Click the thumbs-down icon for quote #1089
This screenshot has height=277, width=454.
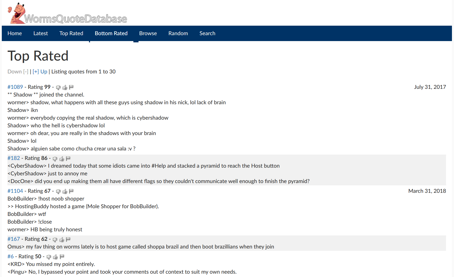click(x=58, y=88)
